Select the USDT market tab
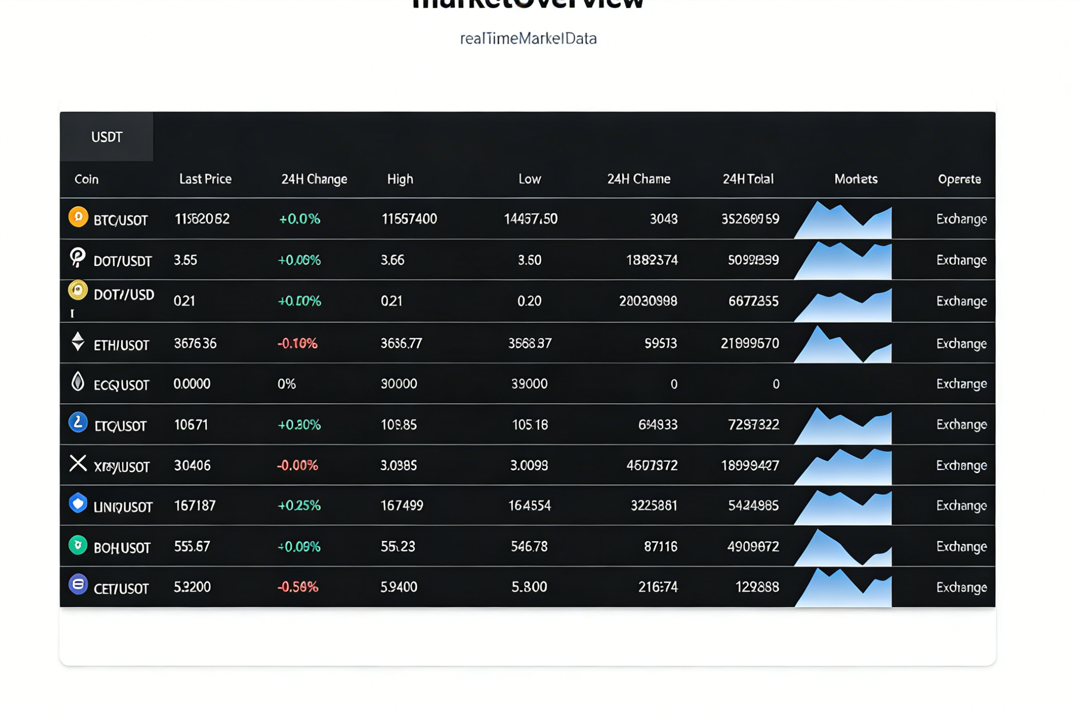The width and height of the screenshot is (1081, 712). [107, 137]
